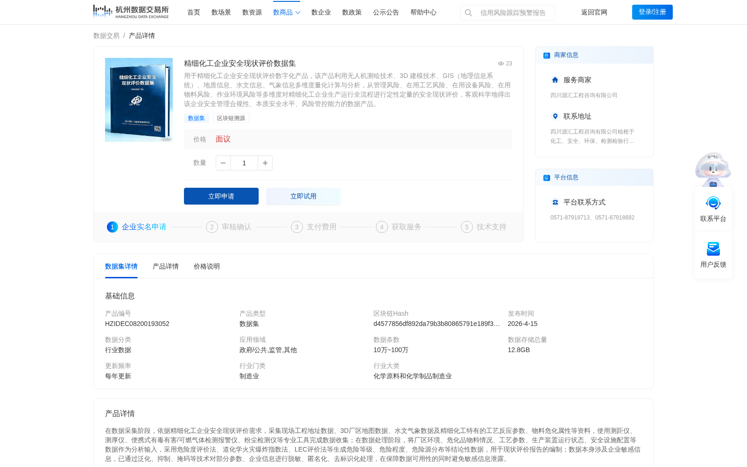Click merchant name 四川源汇工程咨询有限公司
The width and height of the screenshot is (747, 467).
(x=584, y=95)
